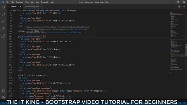Open the Extensions view
Screen dimensions: 187x105
click(x=3, y=36)
